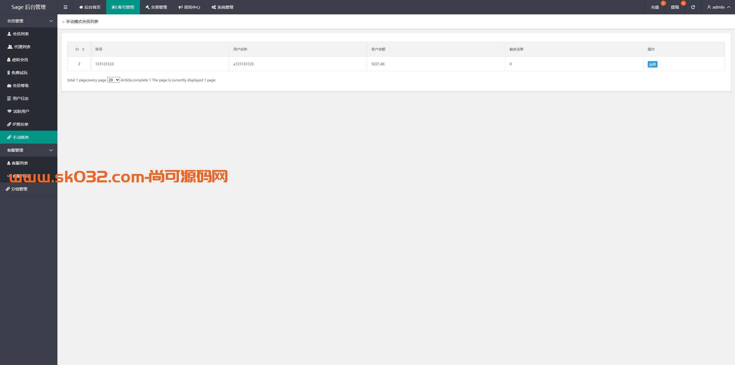
Task: Open the per-page count dropdown
Action: click(x=113, y=80)
